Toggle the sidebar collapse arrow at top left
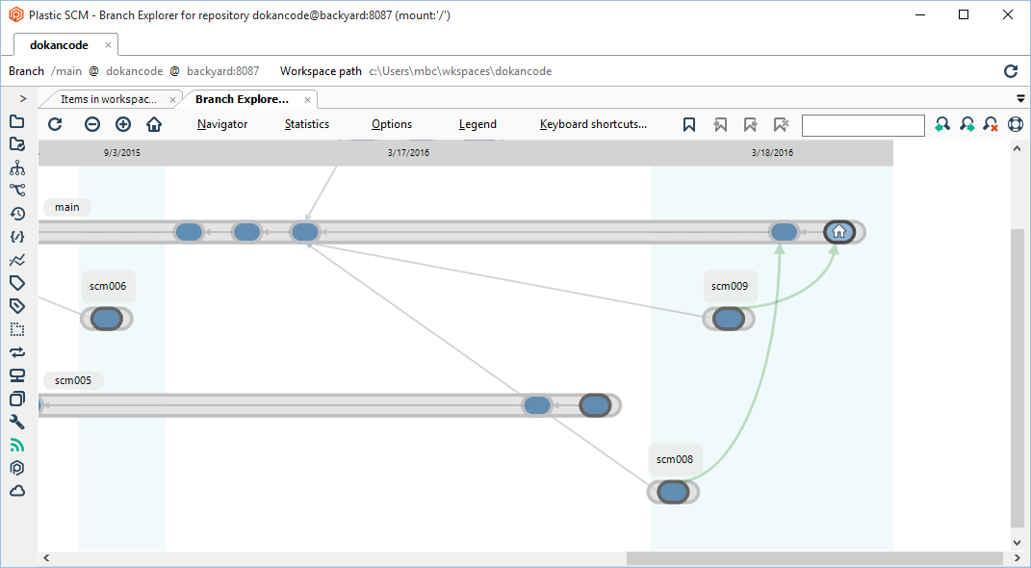Viewport: 1031px width, 568px height. coord(21,97)
